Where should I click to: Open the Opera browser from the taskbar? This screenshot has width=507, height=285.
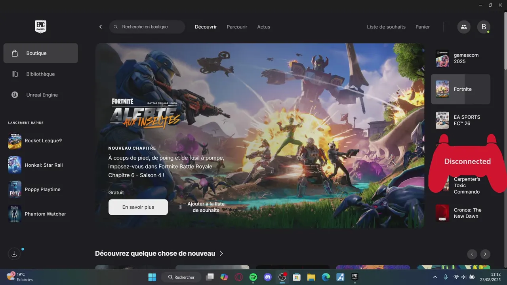(x=239, y=277)
